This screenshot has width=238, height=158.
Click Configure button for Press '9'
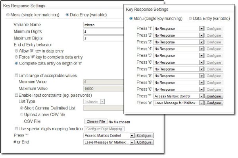pos(214,82)
